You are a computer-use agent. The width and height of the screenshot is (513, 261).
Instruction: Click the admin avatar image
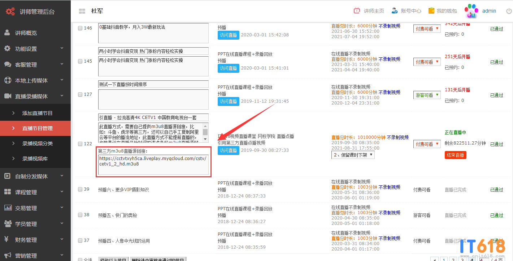point(471,11)
